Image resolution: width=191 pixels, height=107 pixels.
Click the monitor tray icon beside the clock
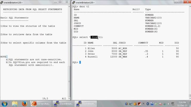(173, 104)
